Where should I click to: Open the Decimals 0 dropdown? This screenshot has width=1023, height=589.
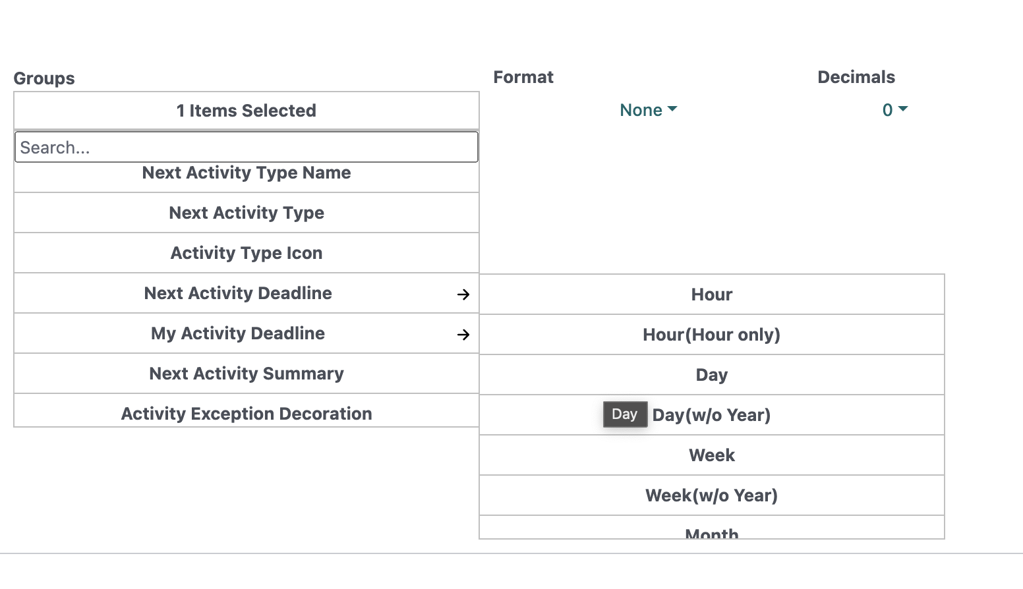click(x=895, y=110)
